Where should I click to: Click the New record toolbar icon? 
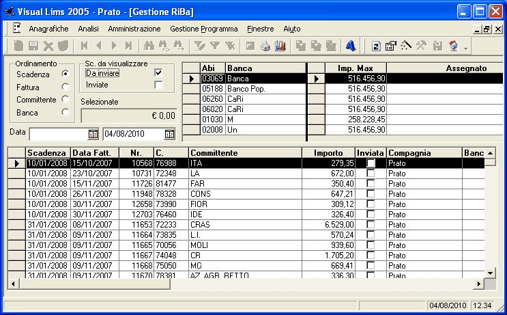(x=18, y=46)
